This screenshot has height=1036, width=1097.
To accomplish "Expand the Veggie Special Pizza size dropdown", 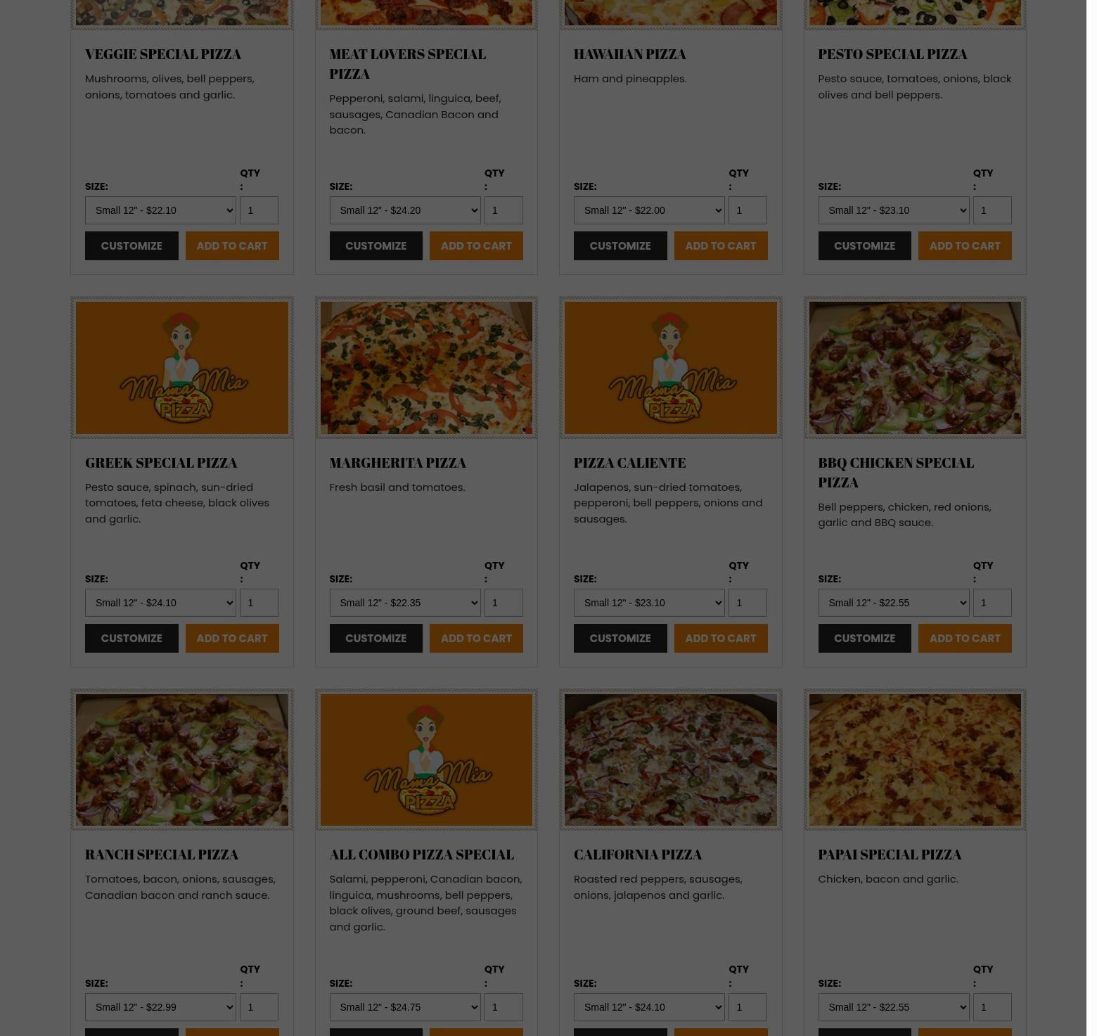I will (x=160, y=210).
